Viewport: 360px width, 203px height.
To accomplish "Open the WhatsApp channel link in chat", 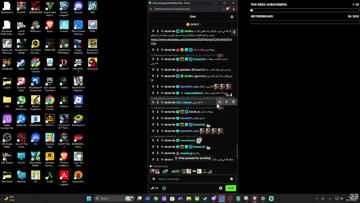I will (x=191, y=41).
